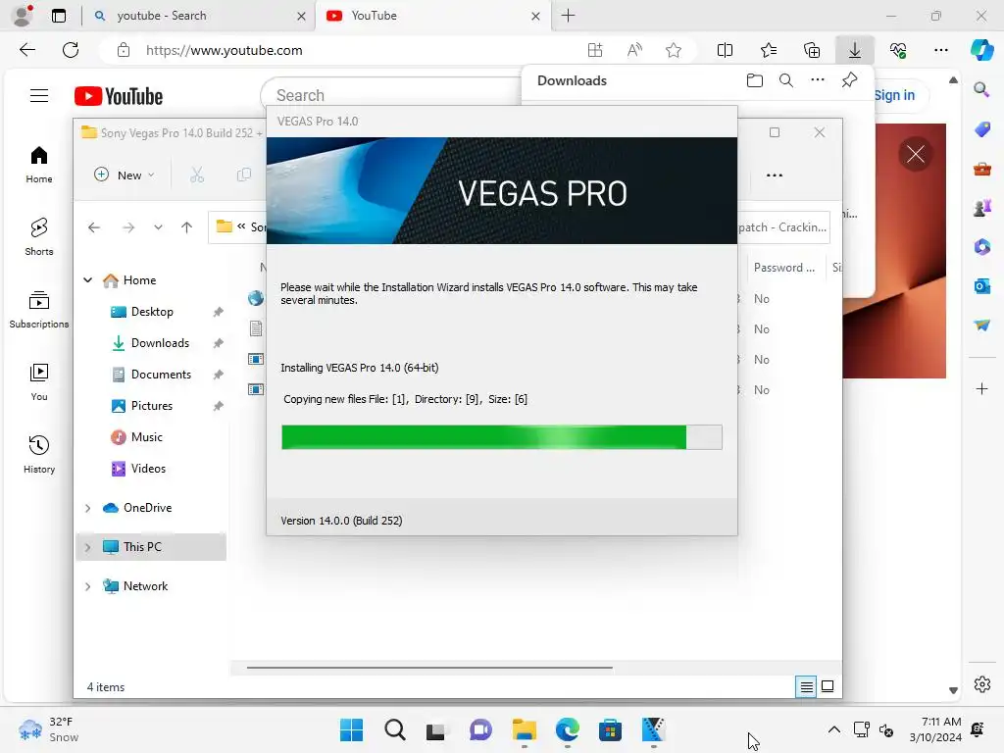
Task: Go up one folder in Explorer
Action: click(186, 227)
